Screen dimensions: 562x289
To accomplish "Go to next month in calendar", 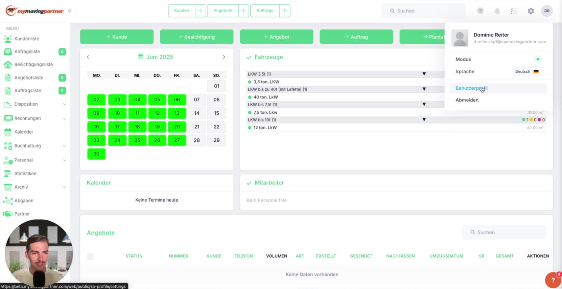I will [x=224, y=57].
